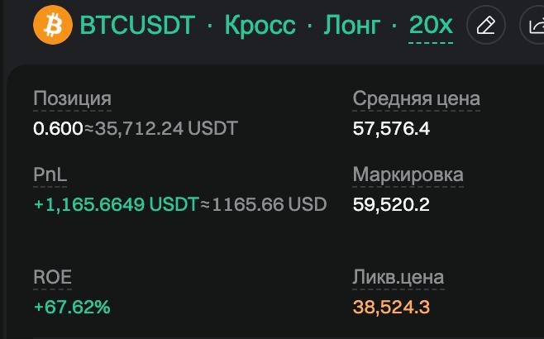Click the 38,524.3 liquidation price
544x339 pixels.
(x=391, y=307)
